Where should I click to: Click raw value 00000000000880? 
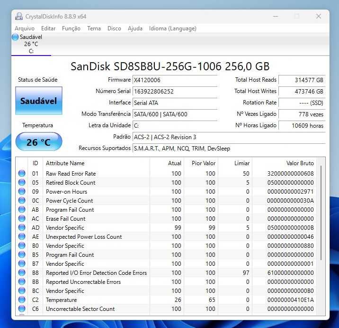click(x=290, y=245)
